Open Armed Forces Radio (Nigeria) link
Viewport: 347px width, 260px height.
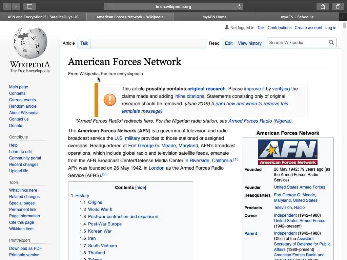point(260,121)
